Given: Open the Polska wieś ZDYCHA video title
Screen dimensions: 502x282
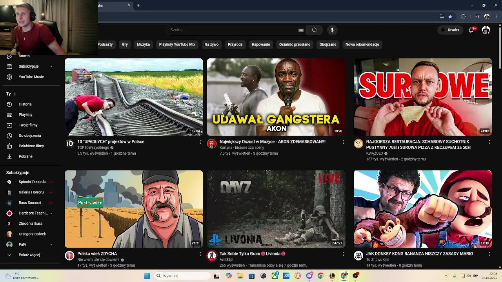Looking at the screenshot, I should 97,254.
